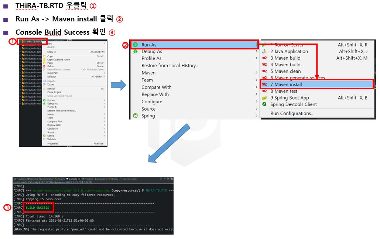The image size is (380, 239).
Task: Expand the Configure submenu arrow
Action: pos(256,102)
